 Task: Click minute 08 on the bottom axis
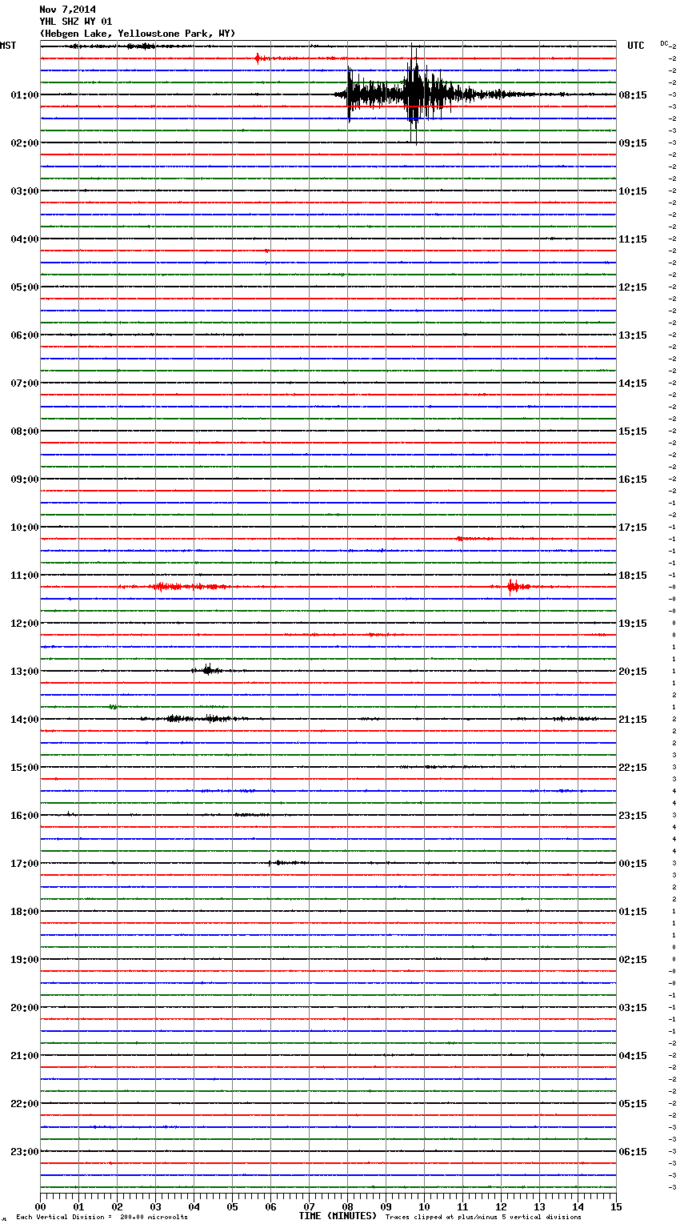347,1206
